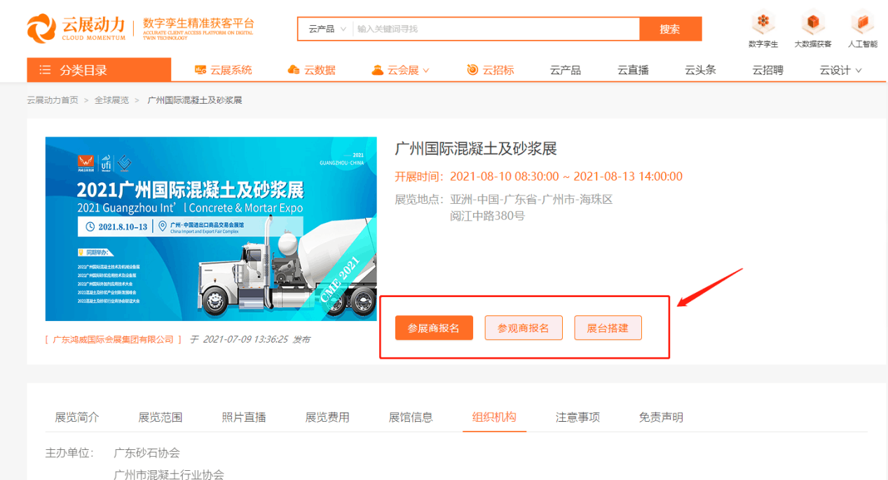Go to 全球展览 via the breadcrumb
The image size is (888, 480).
click(x=110, y=100)
